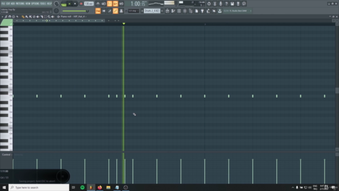
Task: Toggle blend recording overdub
Action: coord(115,4)
